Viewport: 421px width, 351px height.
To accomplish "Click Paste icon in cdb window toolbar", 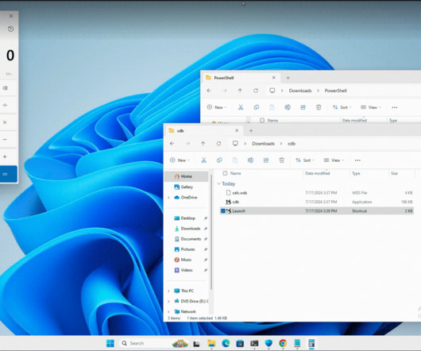I will tap(235, 160).
